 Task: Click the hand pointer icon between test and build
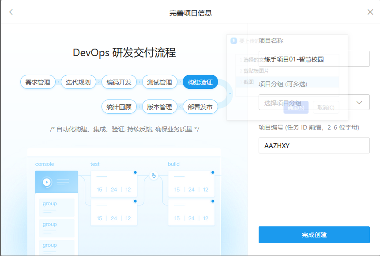153,176
